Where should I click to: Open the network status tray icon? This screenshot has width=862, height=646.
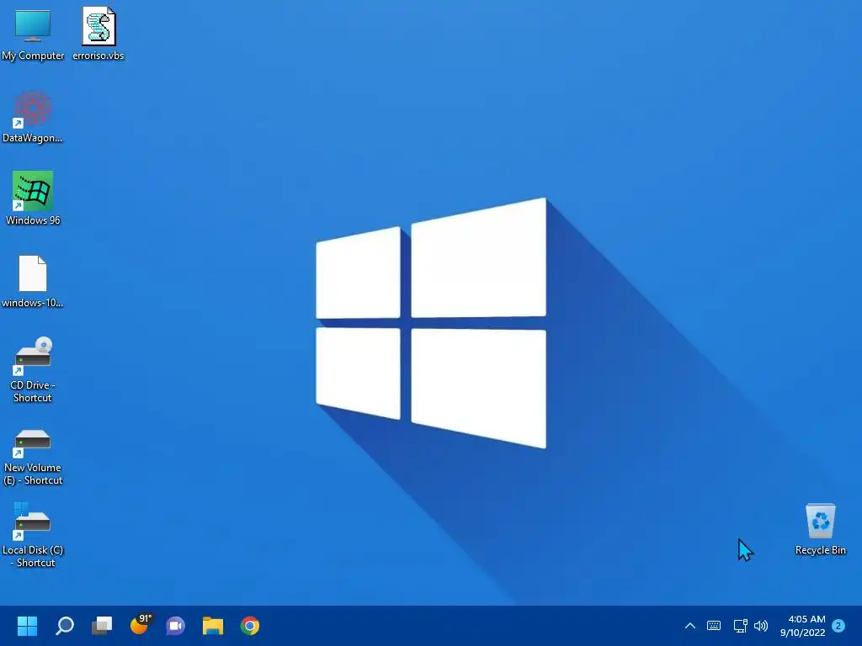(x=740, y=626)
